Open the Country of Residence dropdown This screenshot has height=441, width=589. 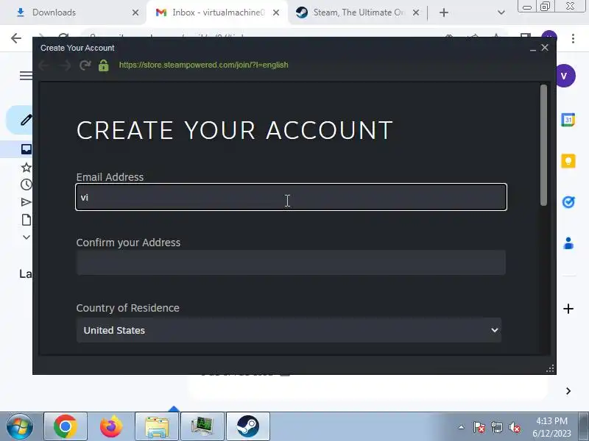[289, 330]
